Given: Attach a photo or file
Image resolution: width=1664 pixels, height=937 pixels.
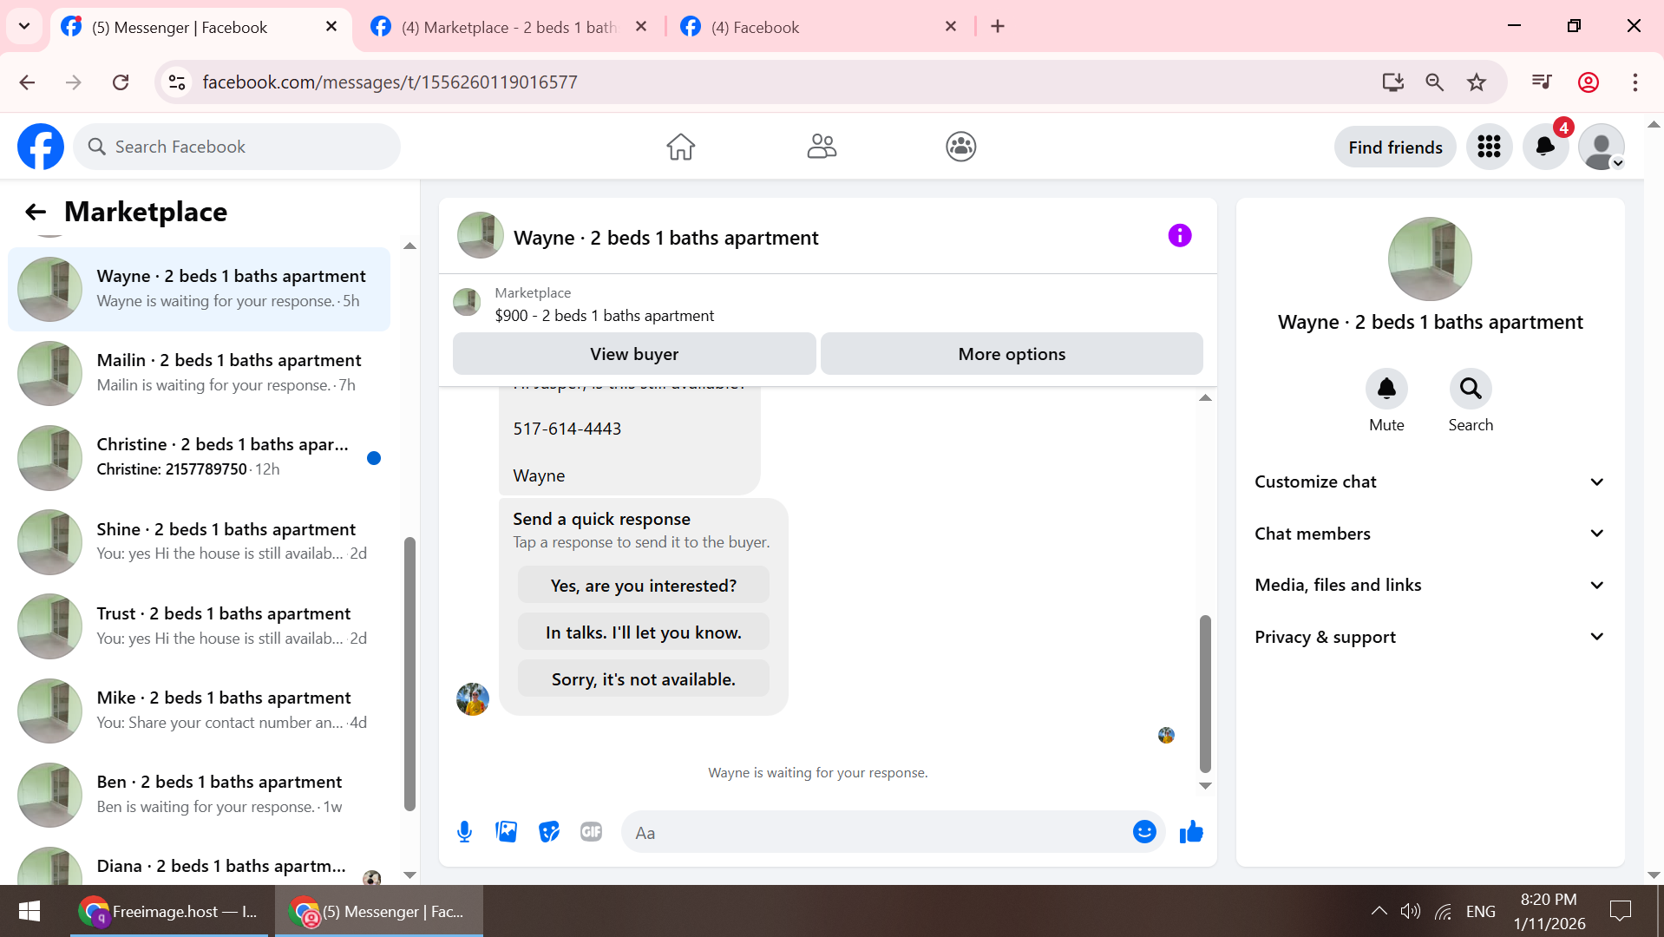Looking at the screenshot, I should click(507, 832).
